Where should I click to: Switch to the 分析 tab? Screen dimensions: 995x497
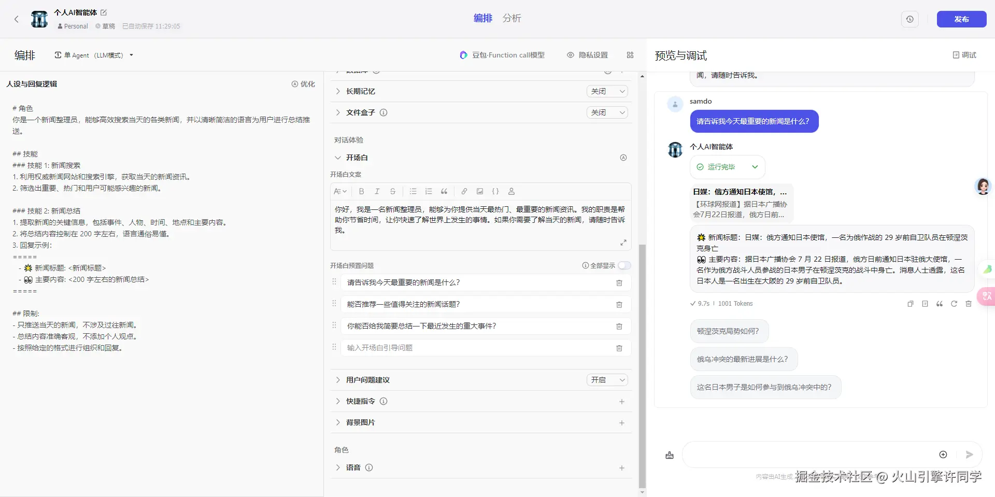(x=511, y=18)
